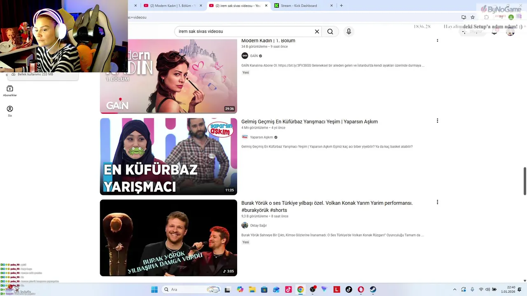Click the Yaparsın Aşkım channel avatar
Image resolution: width=527 pixels, height=296 pixels.
click(x=245, y=137)
